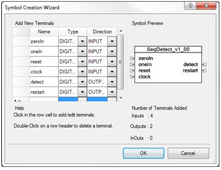Open Type dropdown for clock terminal
Viewport: 221px width, 170px height.
click(82, 72)
